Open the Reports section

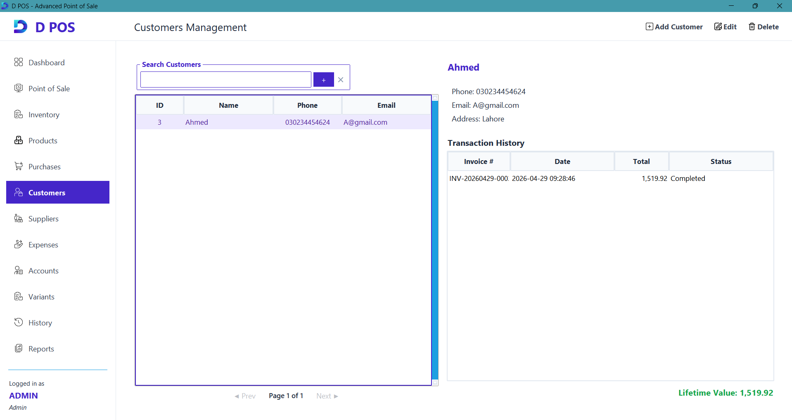click(58, 349)
